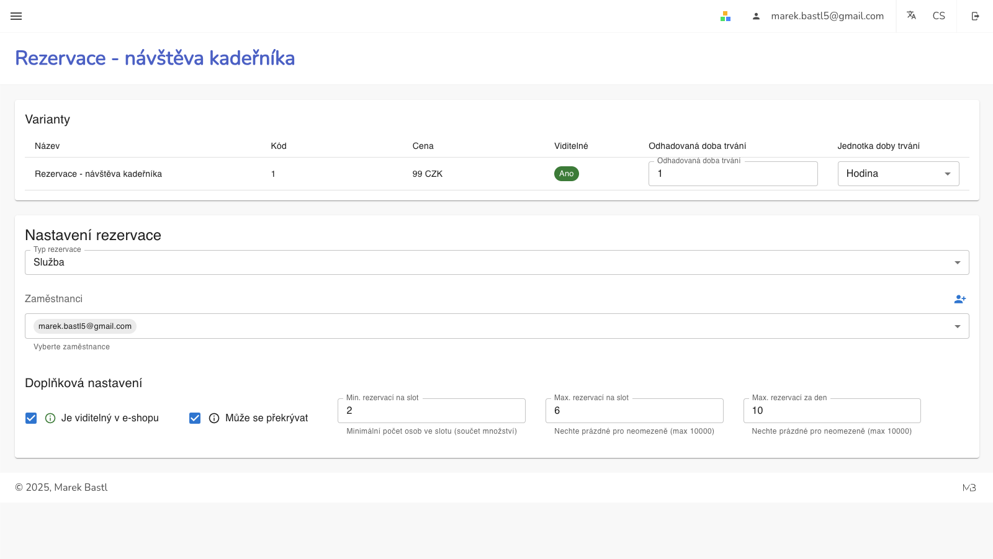Click the green Ano visibility badge
This screenshot has width=993, height=559.
pos(566,174)
